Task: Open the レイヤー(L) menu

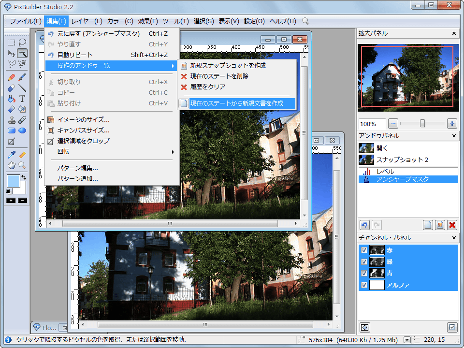Action: (x=87, y=21)
